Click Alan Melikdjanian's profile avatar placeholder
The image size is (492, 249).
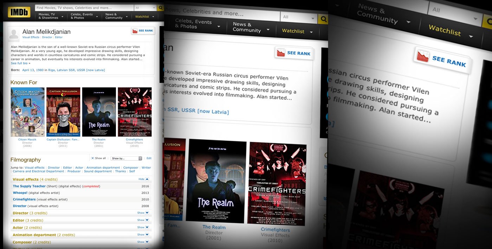point(14,34)
